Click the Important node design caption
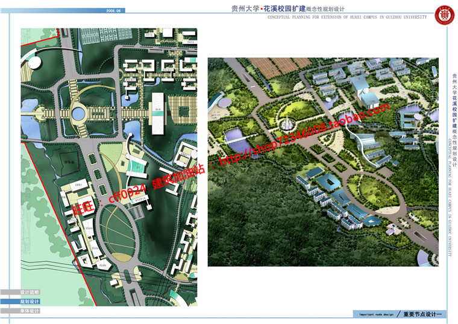 pos(376,314)
